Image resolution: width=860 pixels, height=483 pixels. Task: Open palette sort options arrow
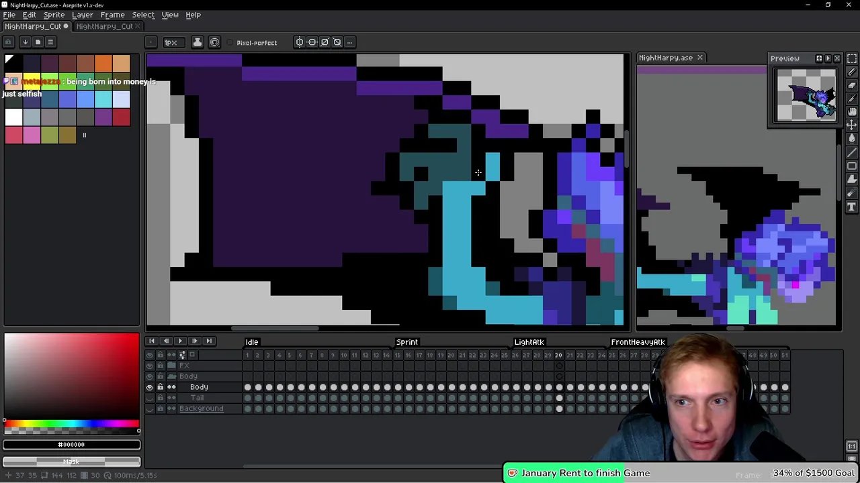coord(25,42)
